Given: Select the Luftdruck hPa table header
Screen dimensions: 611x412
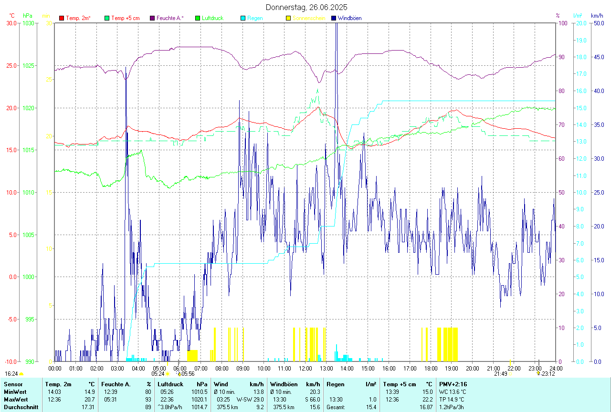Looking at the screenshot, I should pos(183,384).
